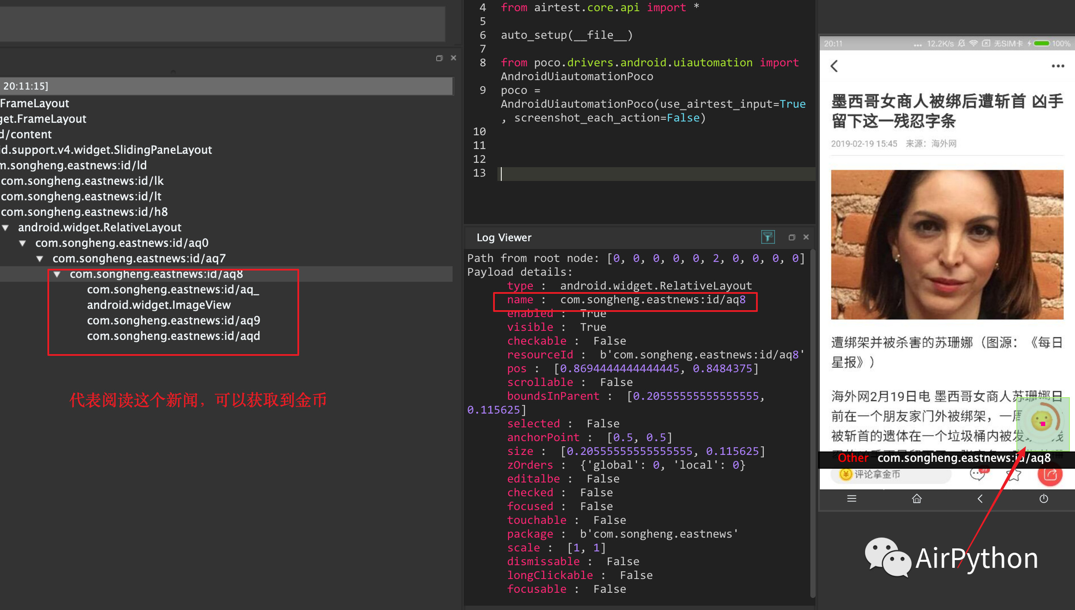Tap the red share button in article

click(x=1050, y=475)
